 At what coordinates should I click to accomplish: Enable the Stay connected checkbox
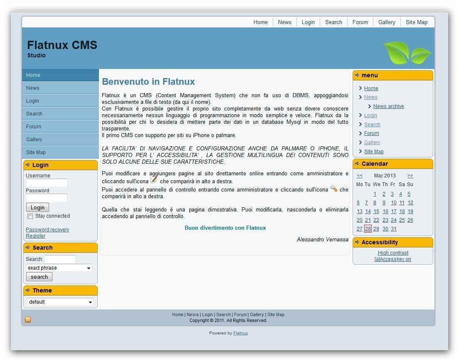click(30, 216)
